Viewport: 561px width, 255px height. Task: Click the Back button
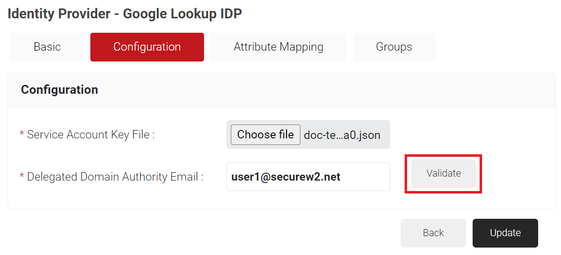point(433,233)
